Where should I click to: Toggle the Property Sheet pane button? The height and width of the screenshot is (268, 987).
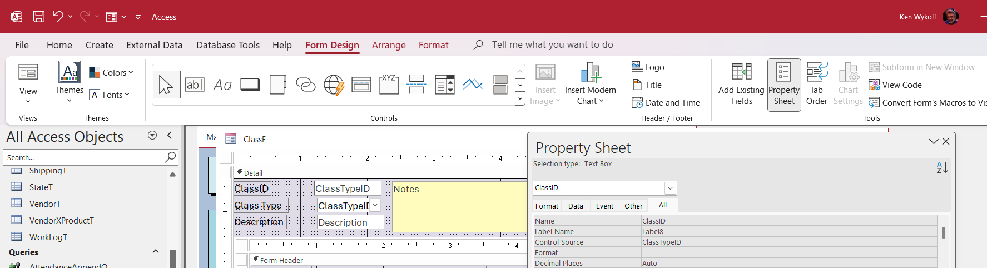784,85
